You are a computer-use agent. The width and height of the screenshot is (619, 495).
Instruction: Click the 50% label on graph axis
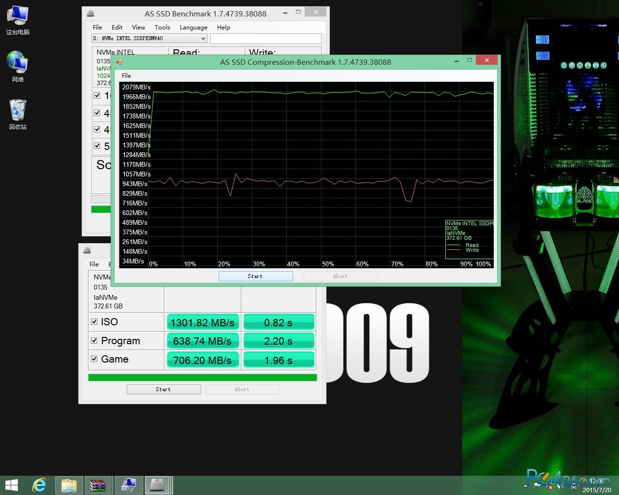click(x=328, y=264)
